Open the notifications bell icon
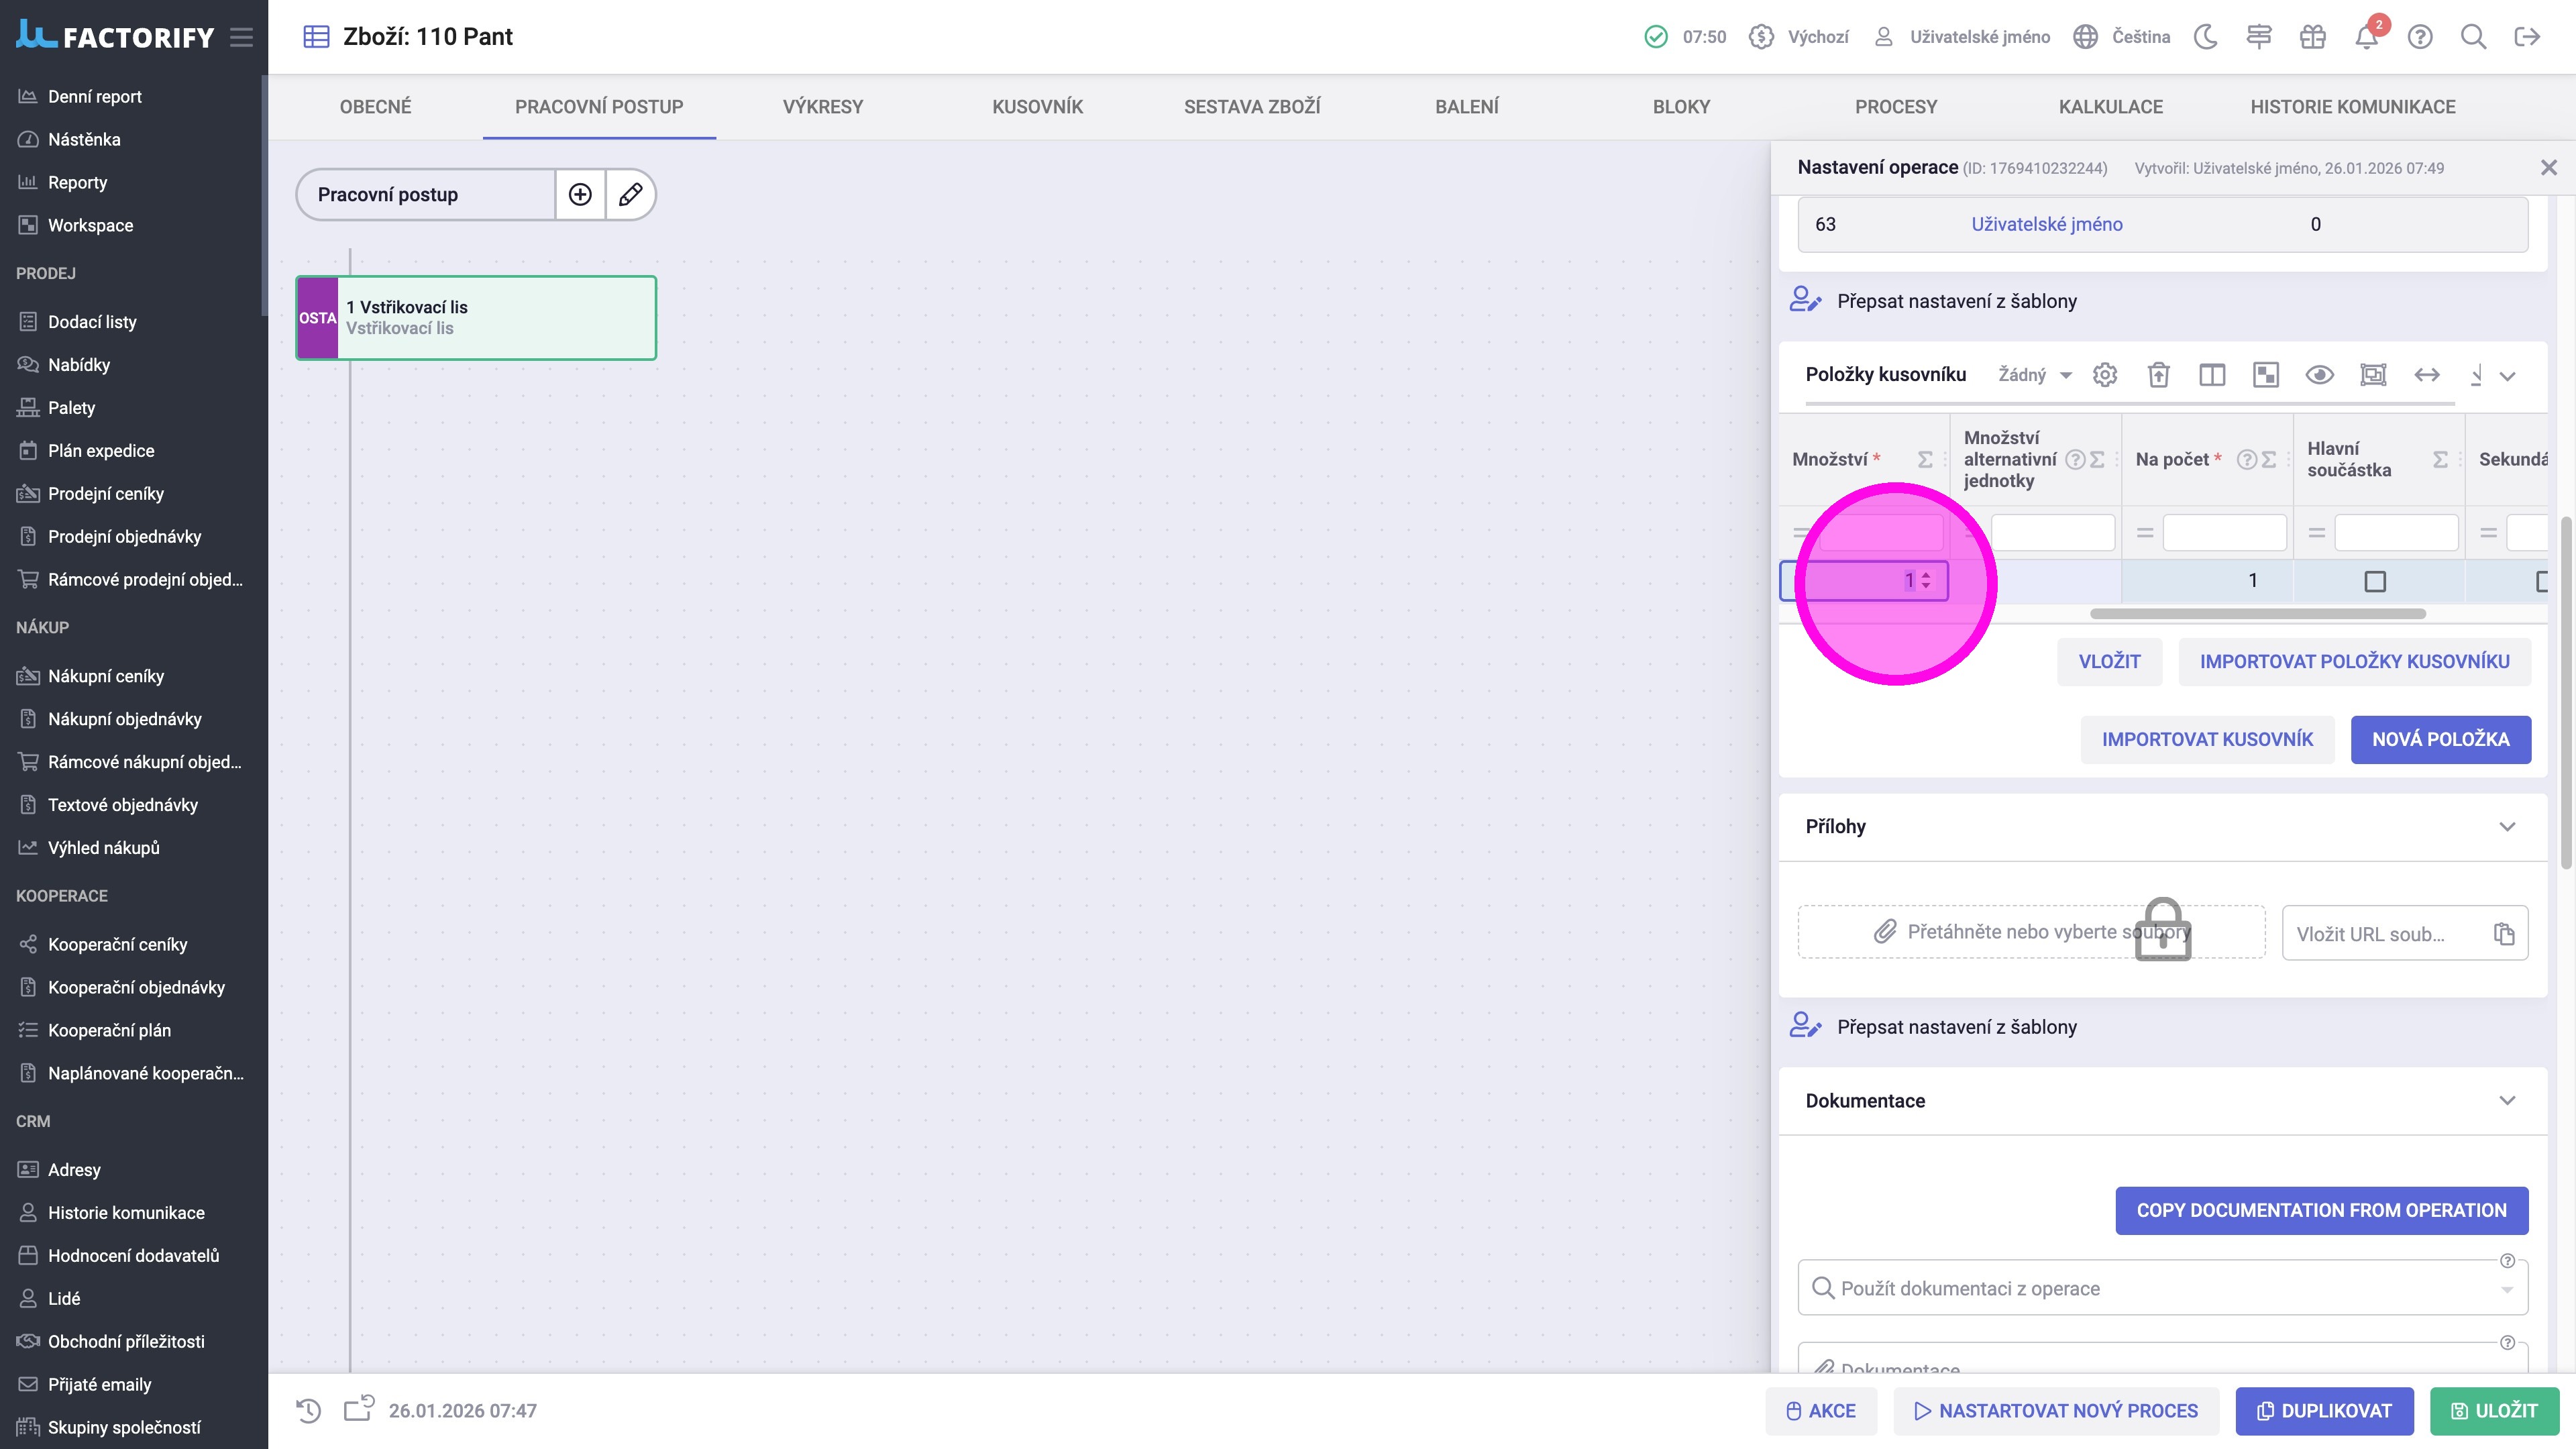Image resolution: width=2576 pixels, height=1449 pixels. 2365,37
